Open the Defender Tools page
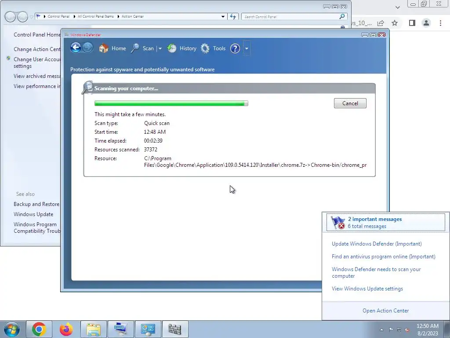450x338 pixels. (213, 48)
